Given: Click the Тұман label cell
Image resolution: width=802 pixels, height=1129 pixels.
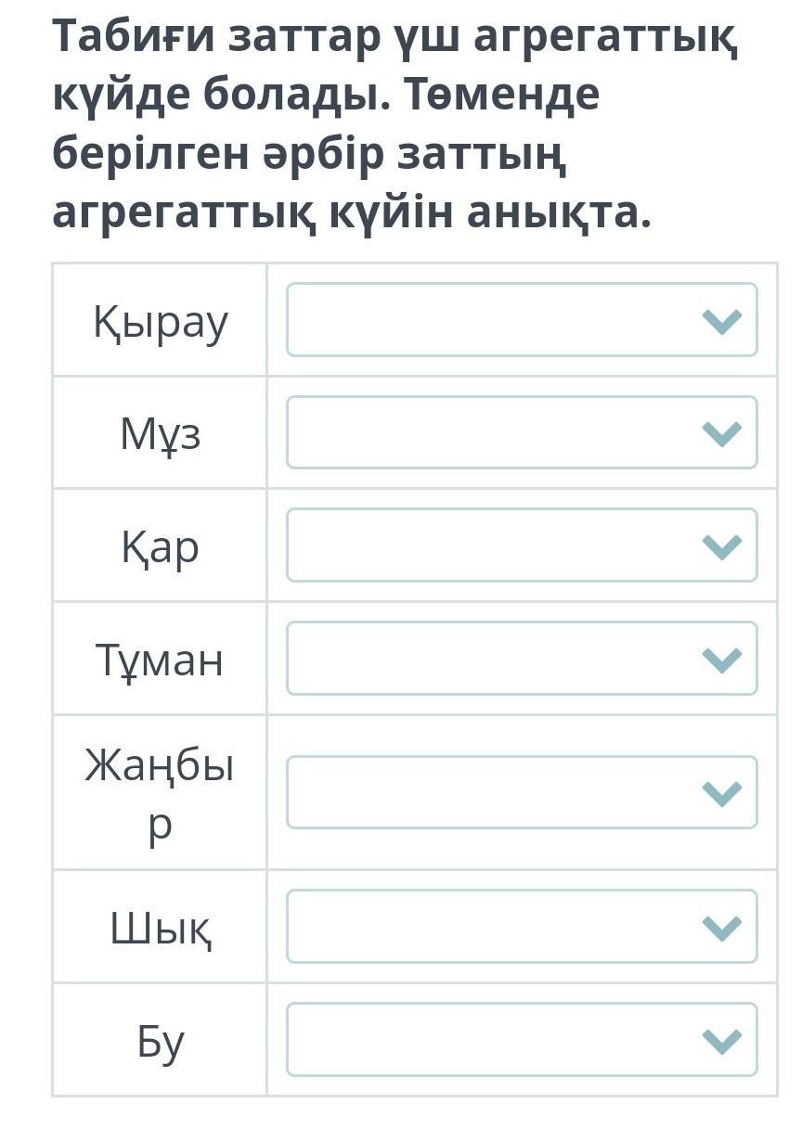Looking at the screenshot, I should tap(160, 660).
